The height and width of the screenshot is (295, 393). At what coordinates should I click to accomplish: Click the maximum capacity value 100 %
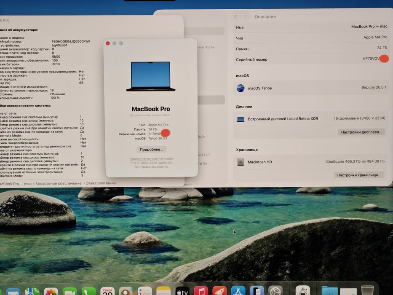(x=55, y=98)
